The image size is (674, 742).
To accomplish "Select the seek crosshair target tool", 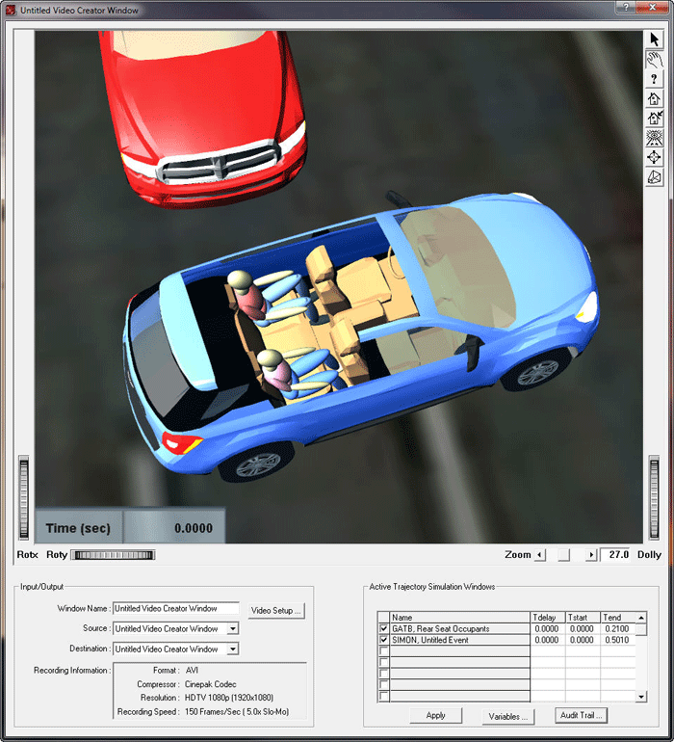I will 655,157.
